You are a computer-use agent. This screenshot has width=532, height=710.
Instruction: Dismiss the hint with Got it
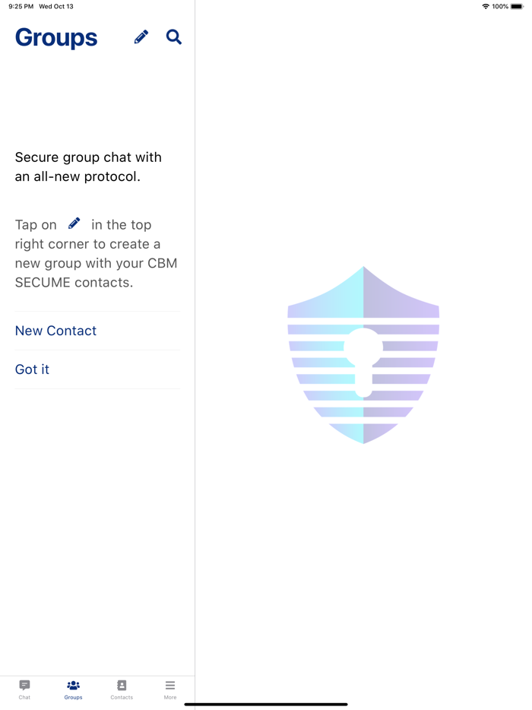pyautogui.click(x=32, y=369)
